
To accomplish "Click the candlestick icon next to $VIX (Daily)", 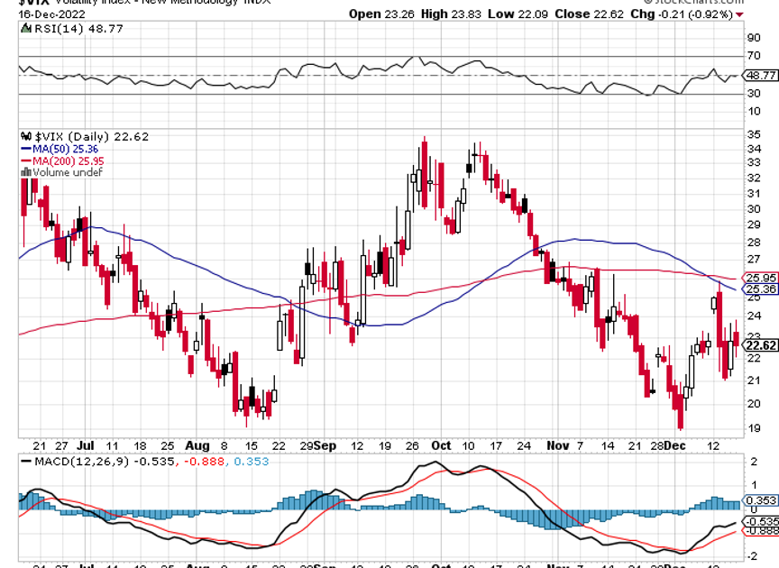I will pyautogui.click(x=24, y=136).
